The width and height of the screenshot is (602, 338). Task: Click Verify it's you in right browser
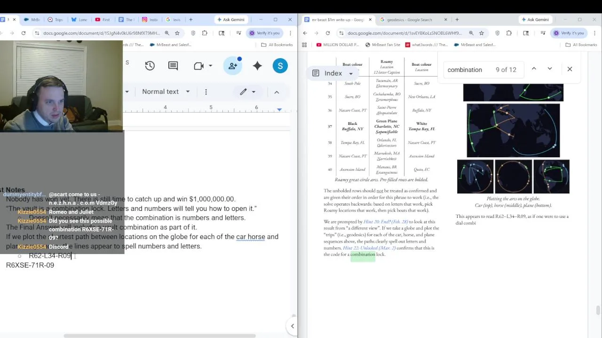(x=569, y=33)
